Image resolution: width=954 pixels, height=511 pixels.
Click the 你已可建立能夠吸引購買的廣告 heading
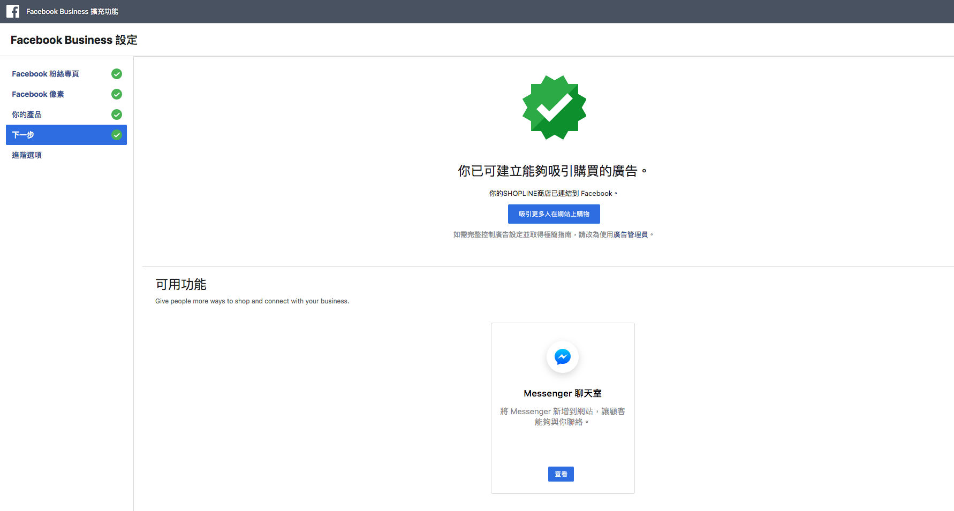pos(552,171)
